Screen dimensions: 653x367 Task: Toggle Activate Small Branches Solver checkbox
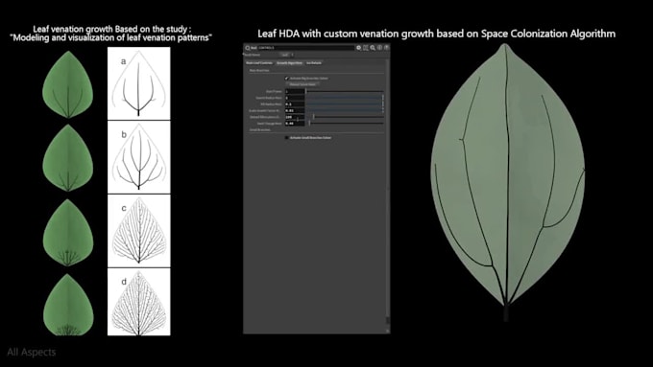coord(287,138)
